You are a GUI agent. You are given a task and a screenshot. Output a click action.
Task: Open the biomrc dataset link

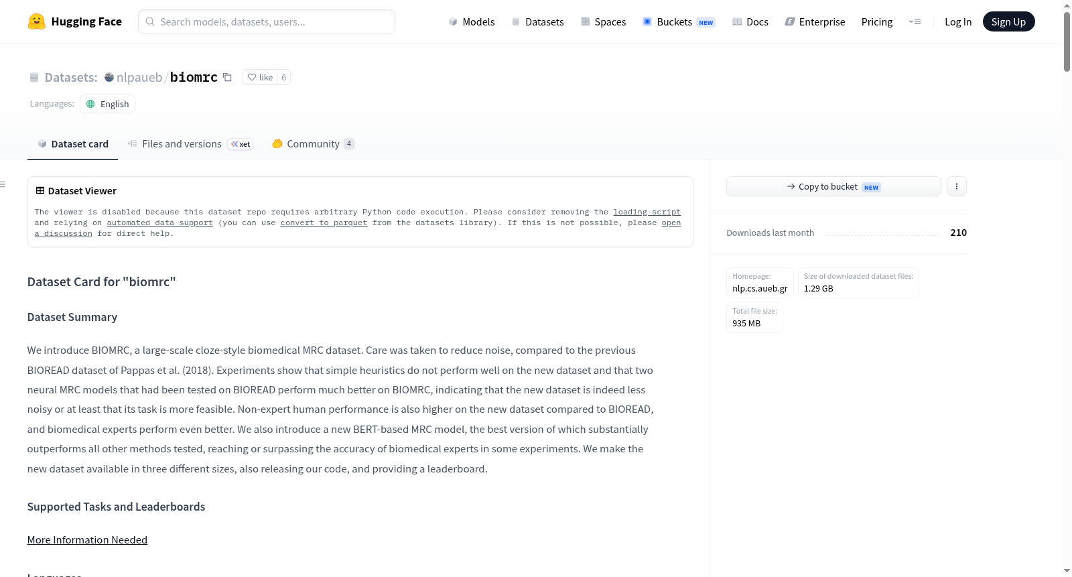click(194, 77)
